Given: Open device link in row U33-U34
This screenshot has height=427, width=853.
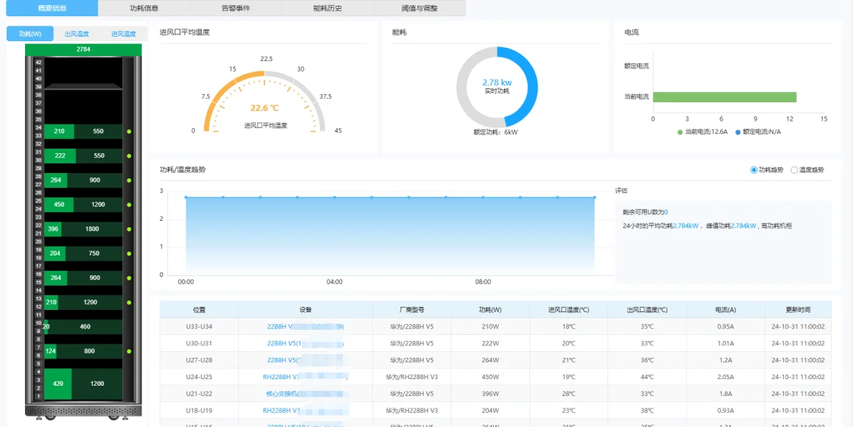Looking at the screenshot, I should 305,326.
